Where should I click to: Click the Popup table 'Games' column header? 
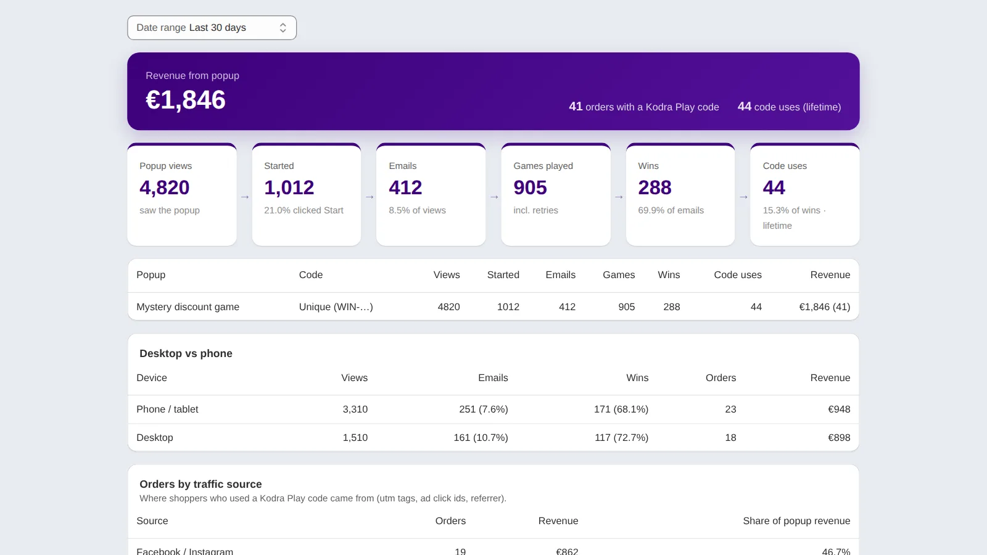[x=619, y=275]
